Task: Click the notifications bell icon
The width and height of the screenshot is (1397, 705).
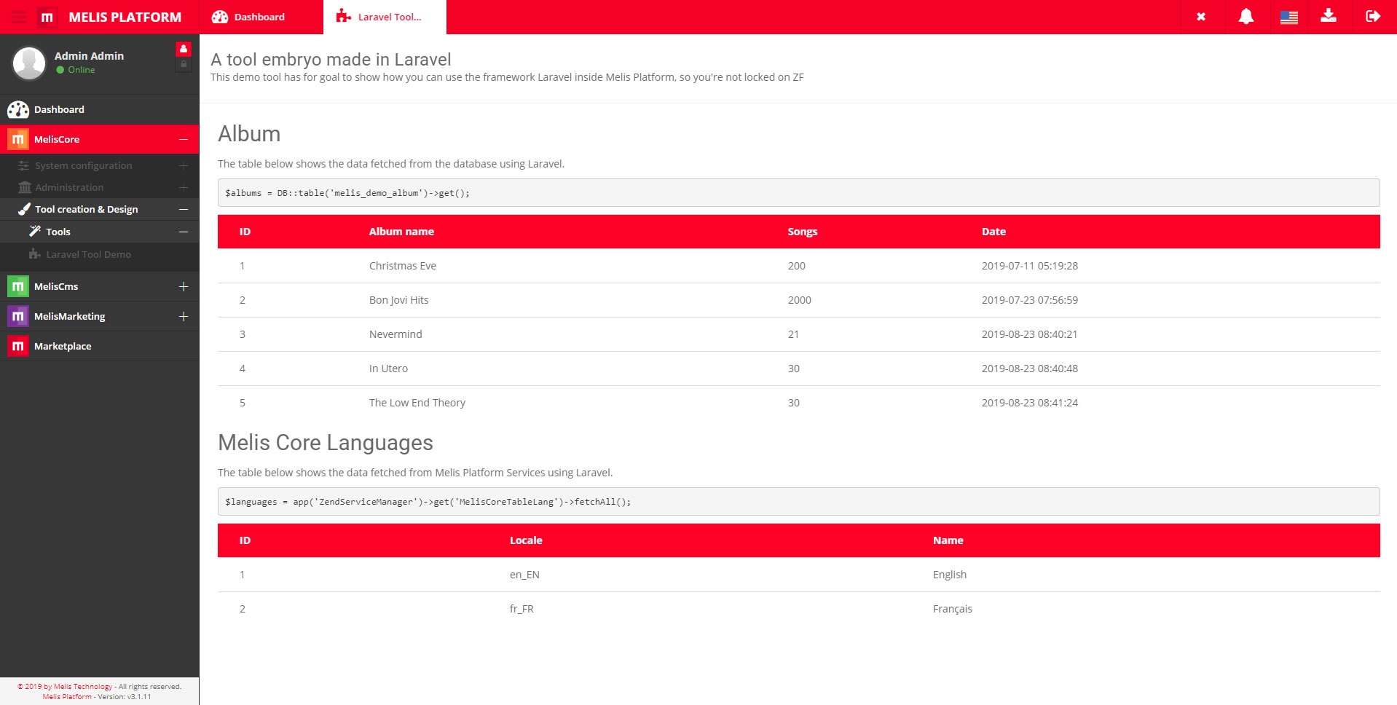Action: pyautogui.click(x=1246, y=17)
